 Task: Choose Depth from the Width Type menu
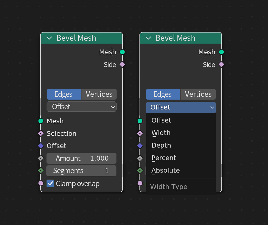click(181, 145)
